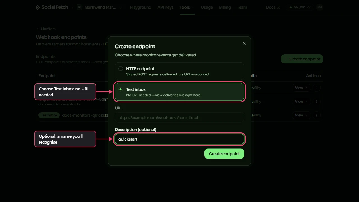The width and height of the screenshot is (359, 202).
Task: Click the background page's Create endpoint button
Action: point(302,59)
